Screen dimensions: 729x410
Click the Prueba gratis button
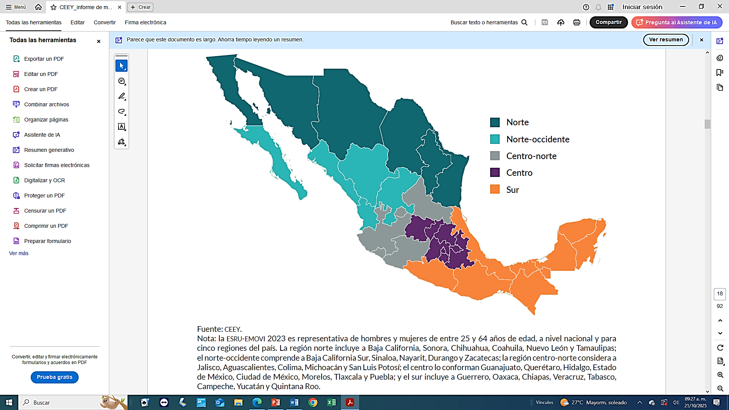[54, 377]
